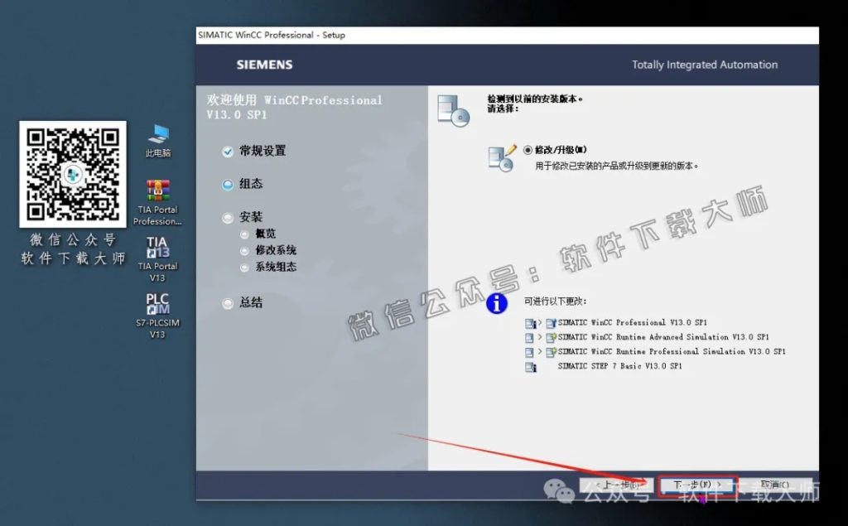Click the 常规设置 step indicator circle
The image size is (848, 526).
227,151
